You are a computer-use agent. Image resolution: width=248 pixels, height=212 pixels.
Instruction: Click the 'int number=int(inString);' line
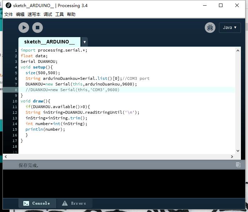(x=56, y=124)
